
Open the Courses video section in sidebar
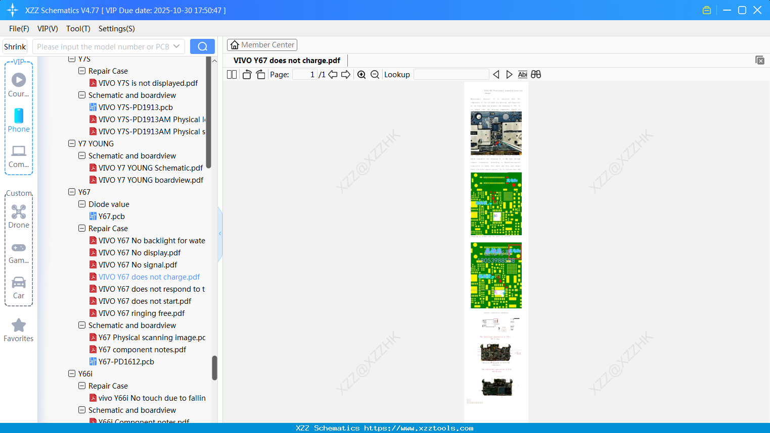(19, 85)
